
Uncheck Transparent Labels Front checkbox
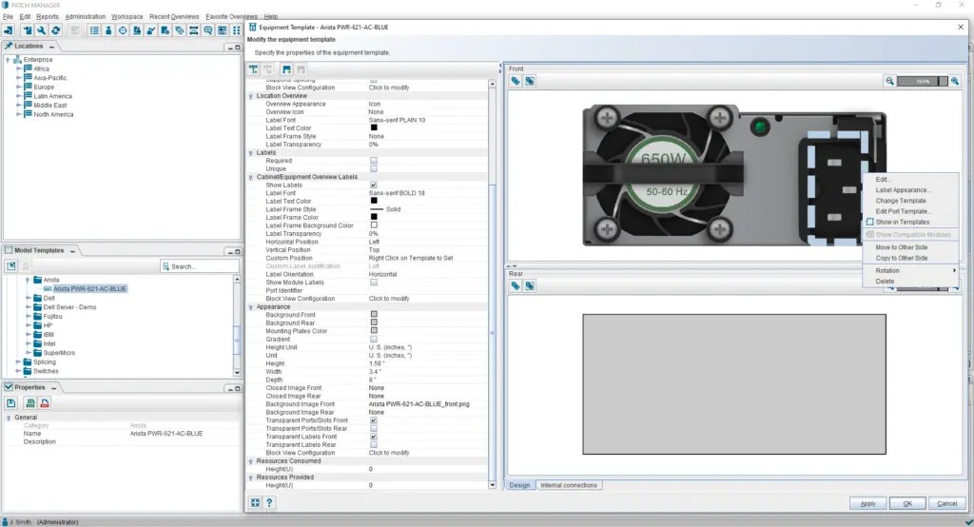point(374,437)
